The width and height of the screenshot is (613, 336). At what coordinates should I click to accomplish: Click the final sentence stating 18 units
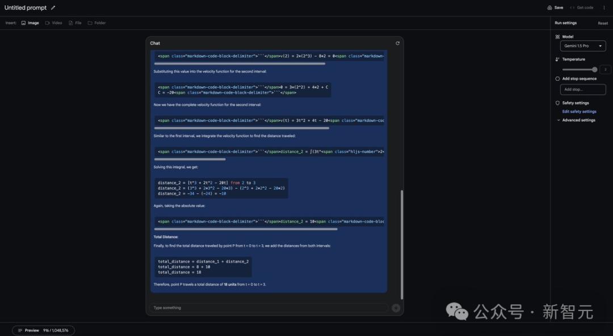(209, 284)
